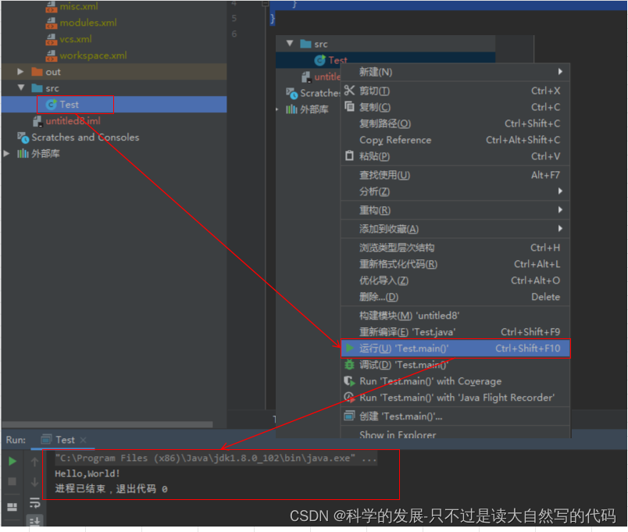The image size is (628, 532).
Task: Choose Run 'Test.main()' with Coverage
Action: point(455,381)
